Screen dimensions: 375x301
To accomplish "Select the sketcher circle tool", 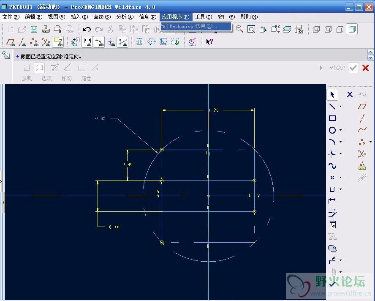I will point(332,130).
